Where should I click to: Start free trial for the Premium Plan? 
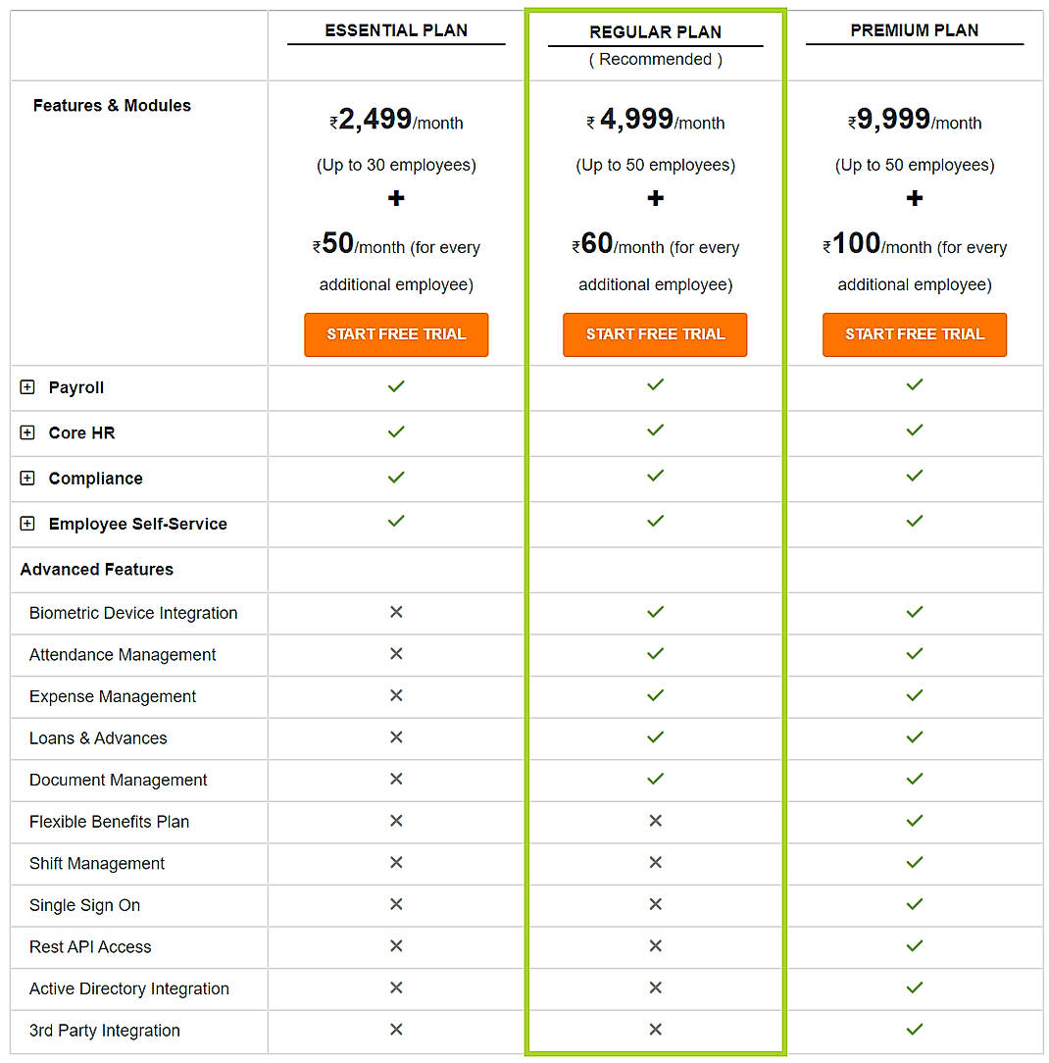(x=914, y=334)
